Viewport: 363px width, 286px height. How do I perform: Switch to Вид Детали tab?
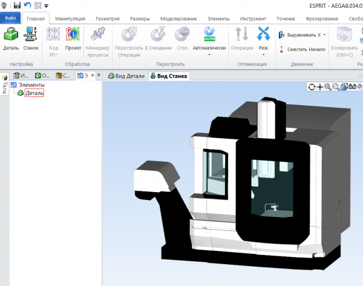click(x=126, y=76)
